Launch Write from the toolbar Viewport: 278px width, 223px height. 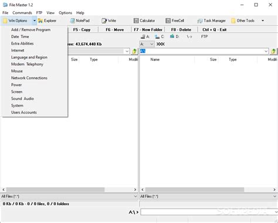click(x=109, y=21)
